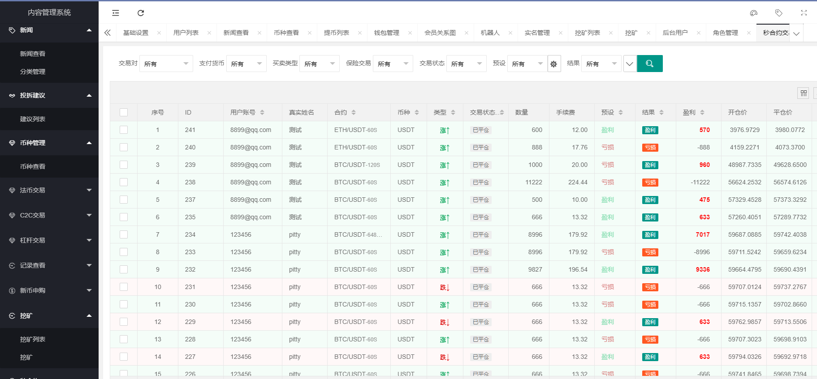The height and width of the screenshot is (379, 817).
Task: Open the 交易对 dropdown
Action: tap(166, 64)
